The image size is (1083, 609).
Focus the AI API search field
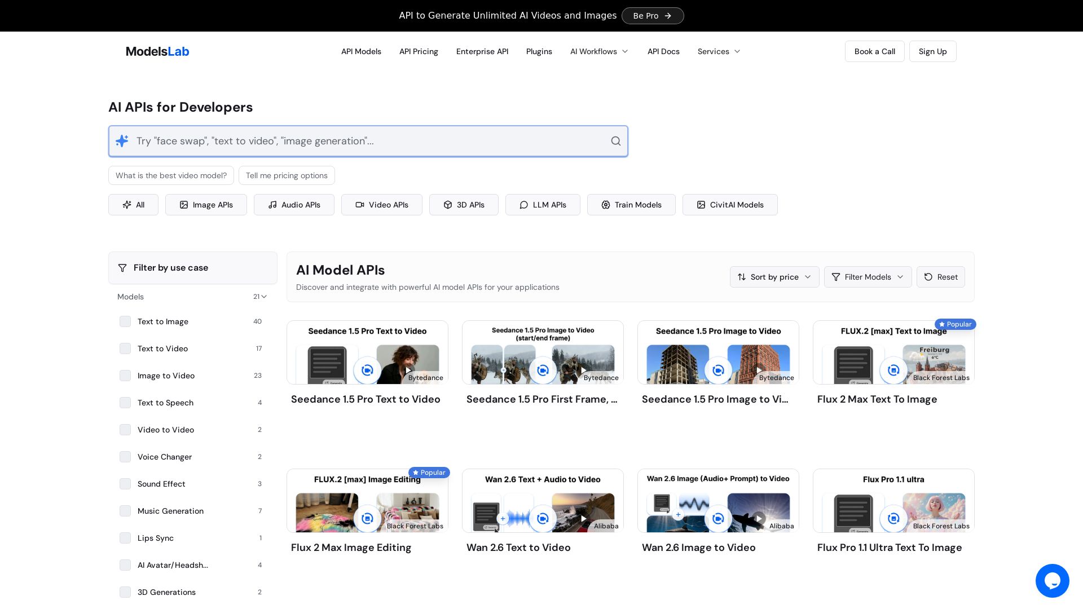pyautogui.click(x=367, y=141)
